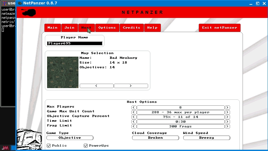Increase Objective Capture Percent
The width and height of the screenshot is (268, 151).
click(x=227, y=117)
